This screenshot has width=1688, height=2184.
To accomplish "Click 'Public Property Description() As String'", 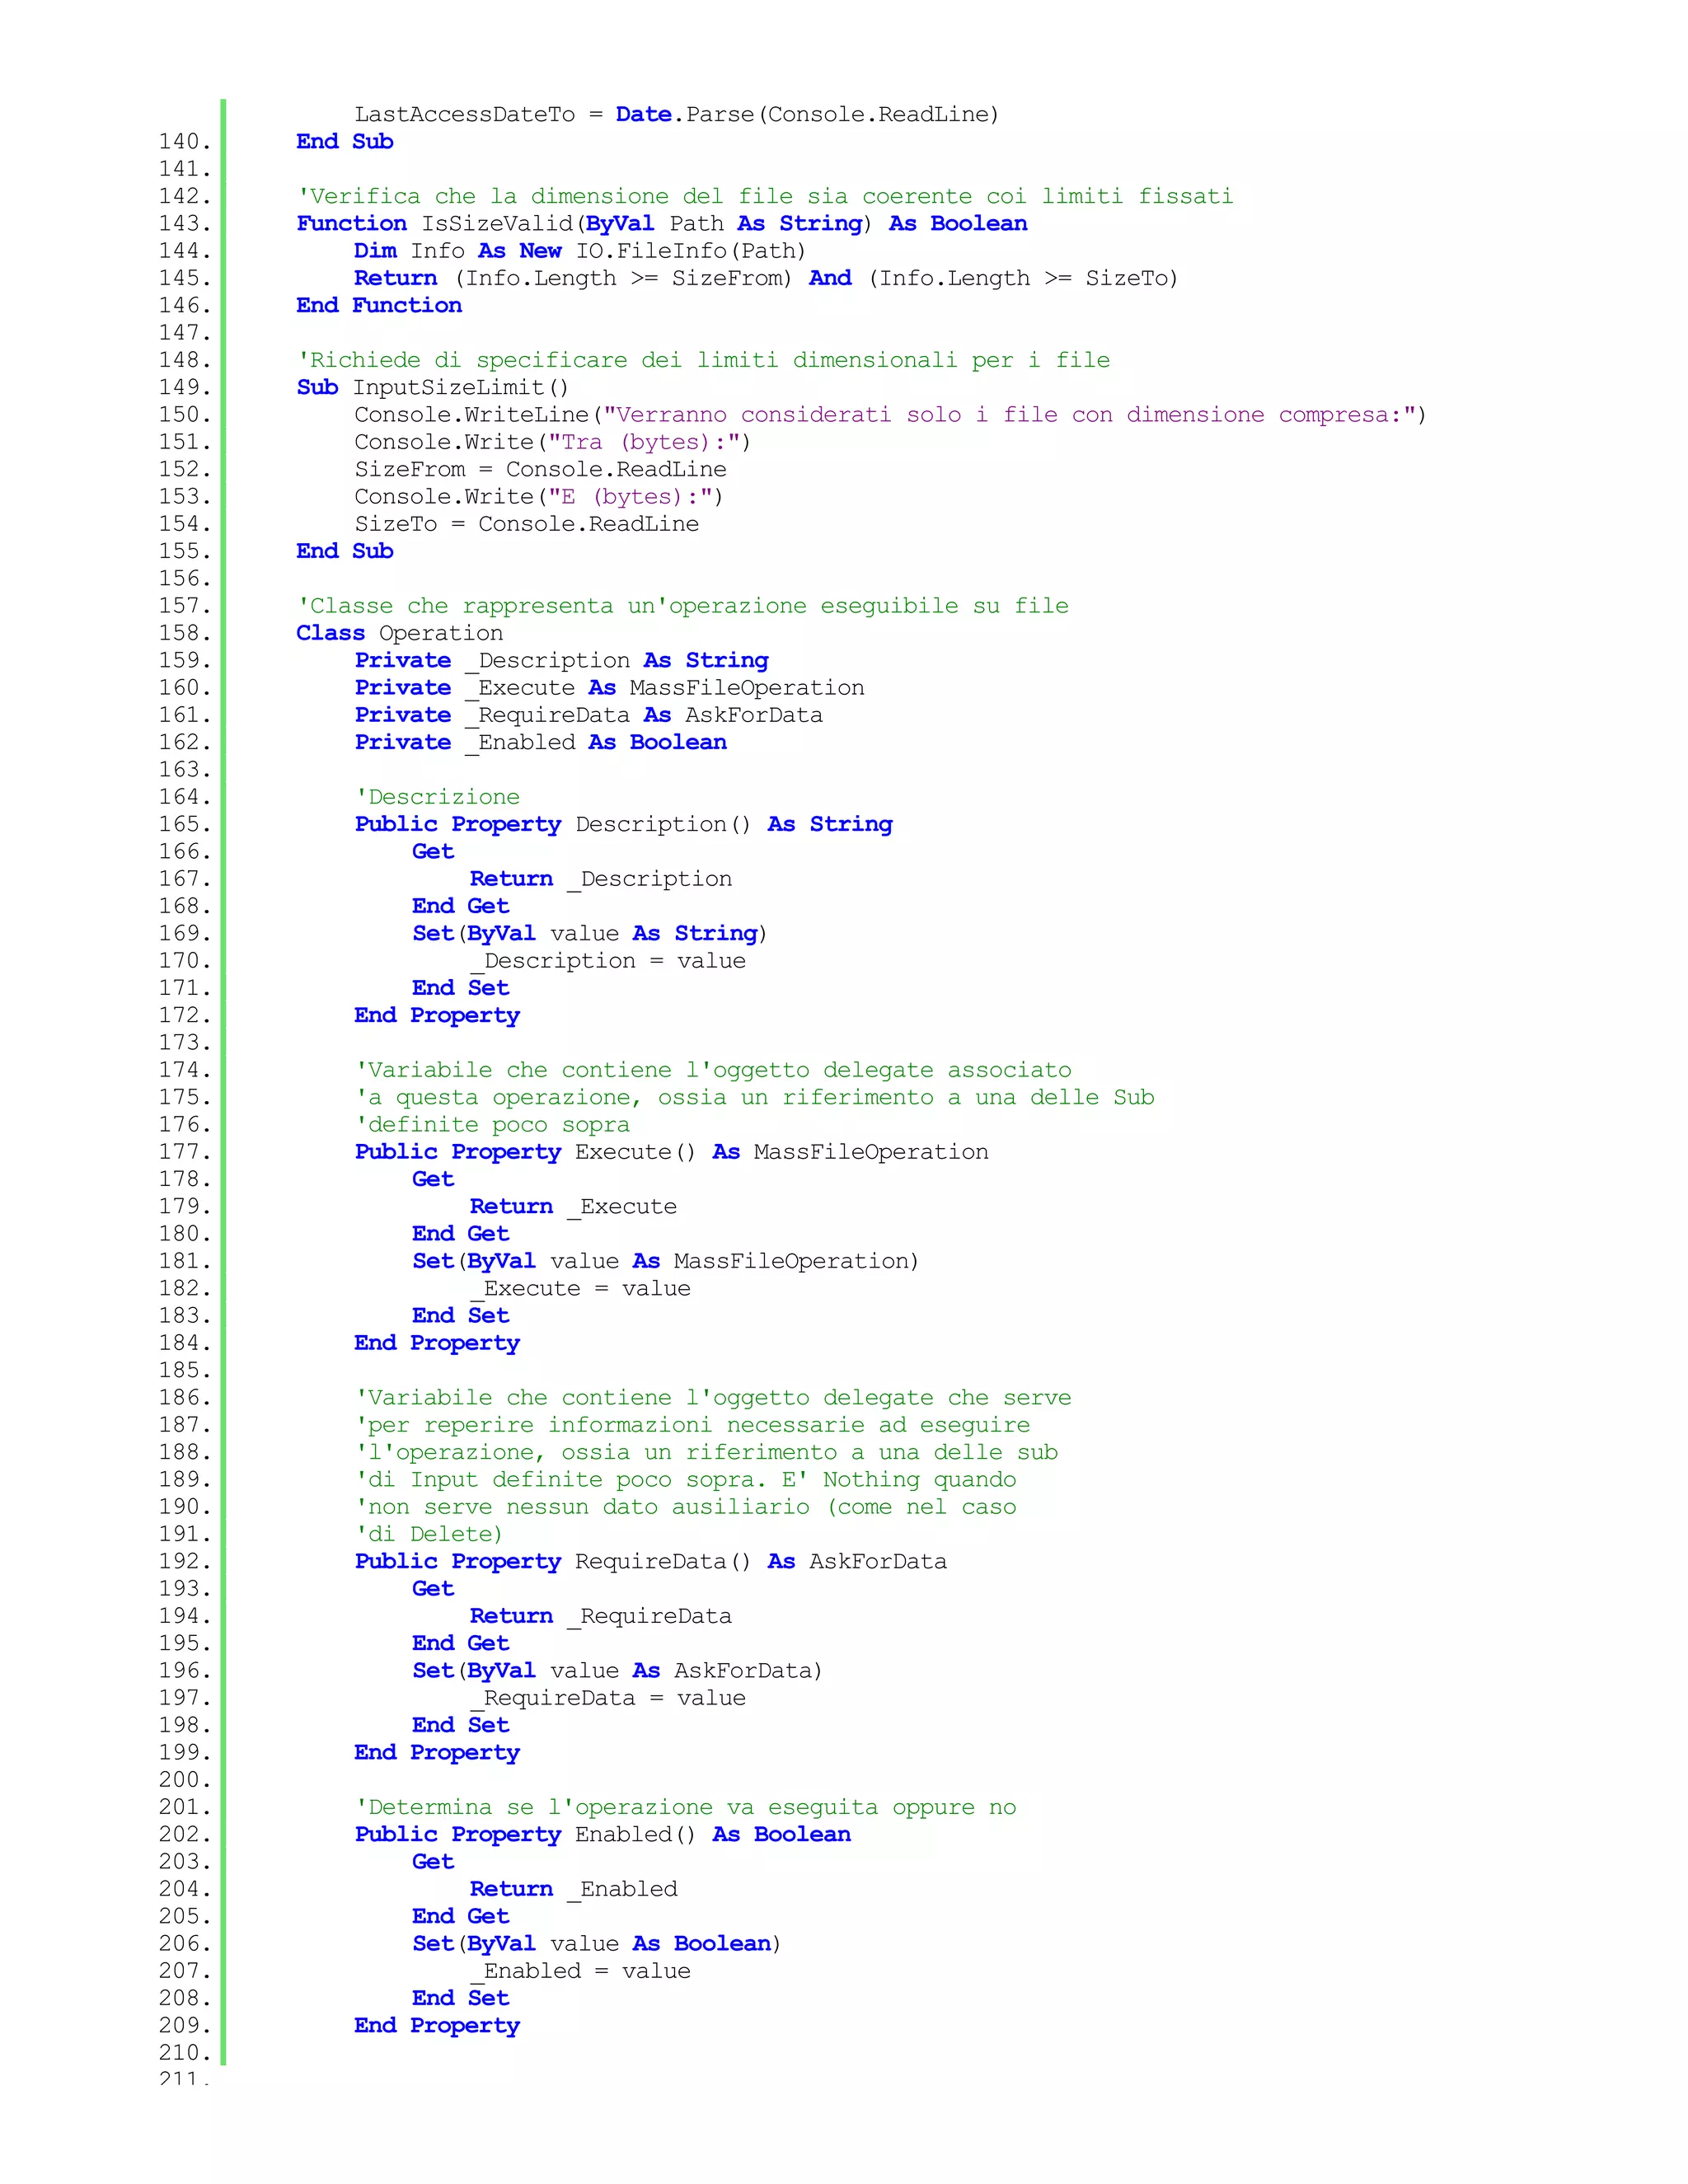I will click(x=624, y=824).
